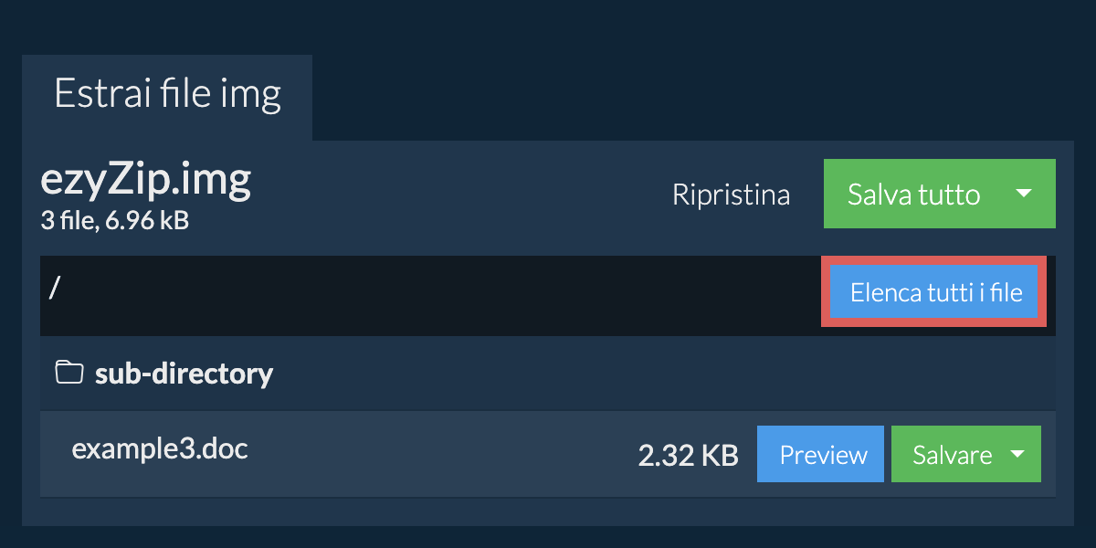Click the 2.32 KB file size label
The height and width of the screenshot is (548, 1096).
688,455
